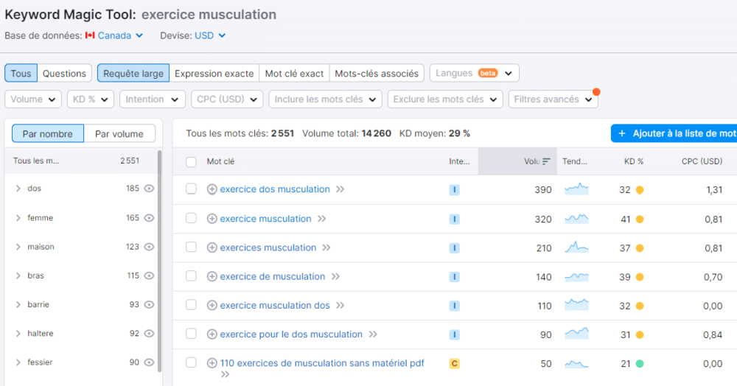737x386 pixels.
Task: Open the Volume filter dropdown
Action: tap(33, 99)
